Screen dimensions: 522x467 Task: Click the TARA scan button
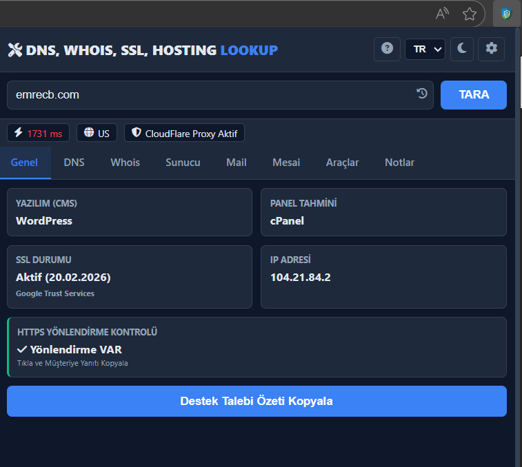474,95
